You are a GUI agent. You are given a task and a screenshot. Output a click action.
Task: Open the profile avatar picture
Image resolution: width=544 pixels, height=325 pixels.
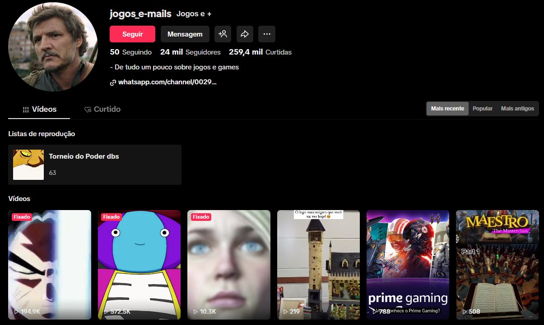click(53, 46)
